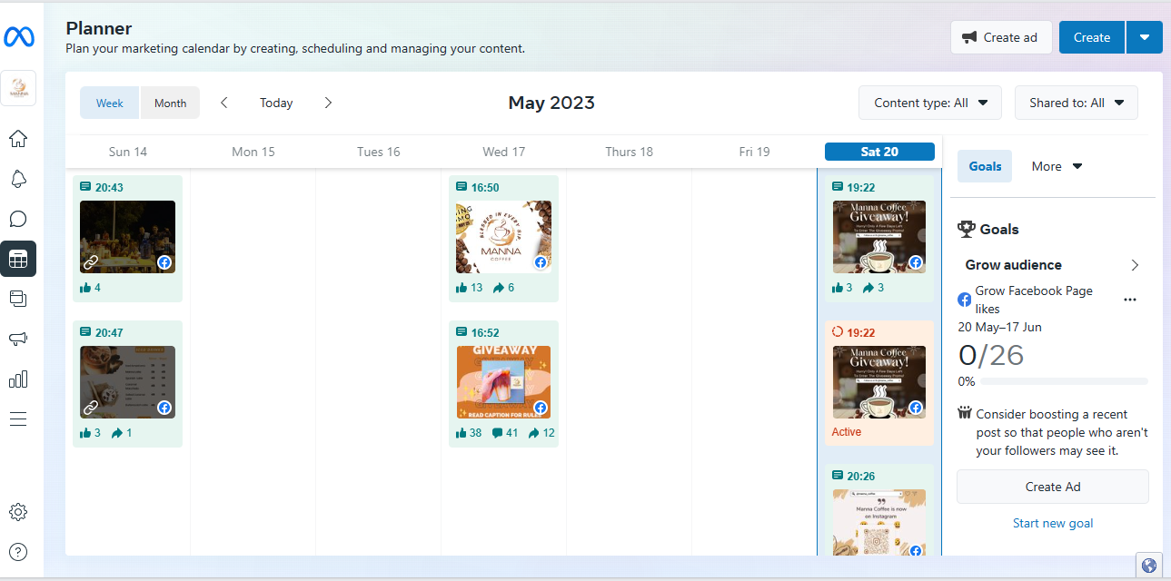This screenshot has width=1171, height=581.
Task: Click Grow Facebook Page likes text
Action: pos(1034,300)
